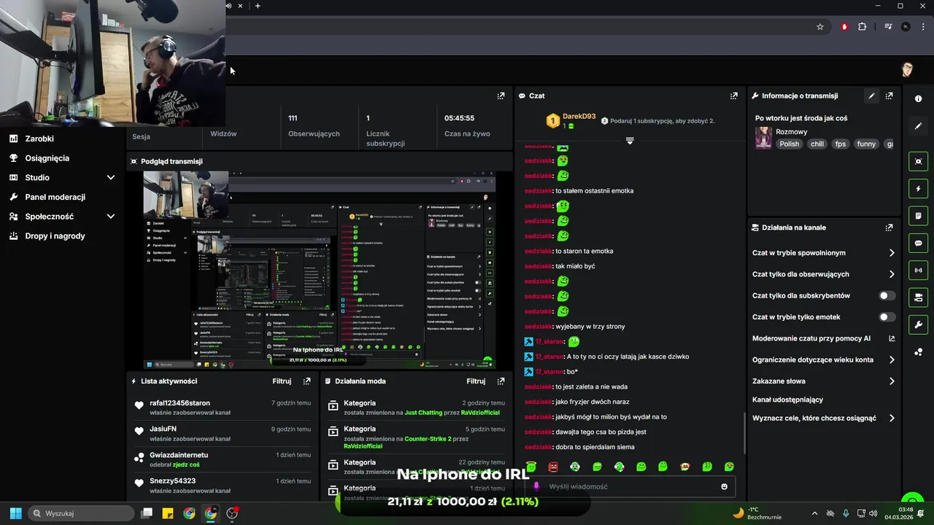Image resolution: width=934 pixels, height=525 pixels.
Task: Click the document note quick action icon
Action: click(x=918, y=216)
